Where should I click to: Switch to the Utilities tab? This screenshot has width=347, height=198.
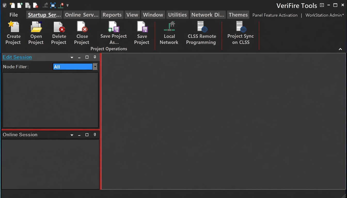click(x=177, y=15)
